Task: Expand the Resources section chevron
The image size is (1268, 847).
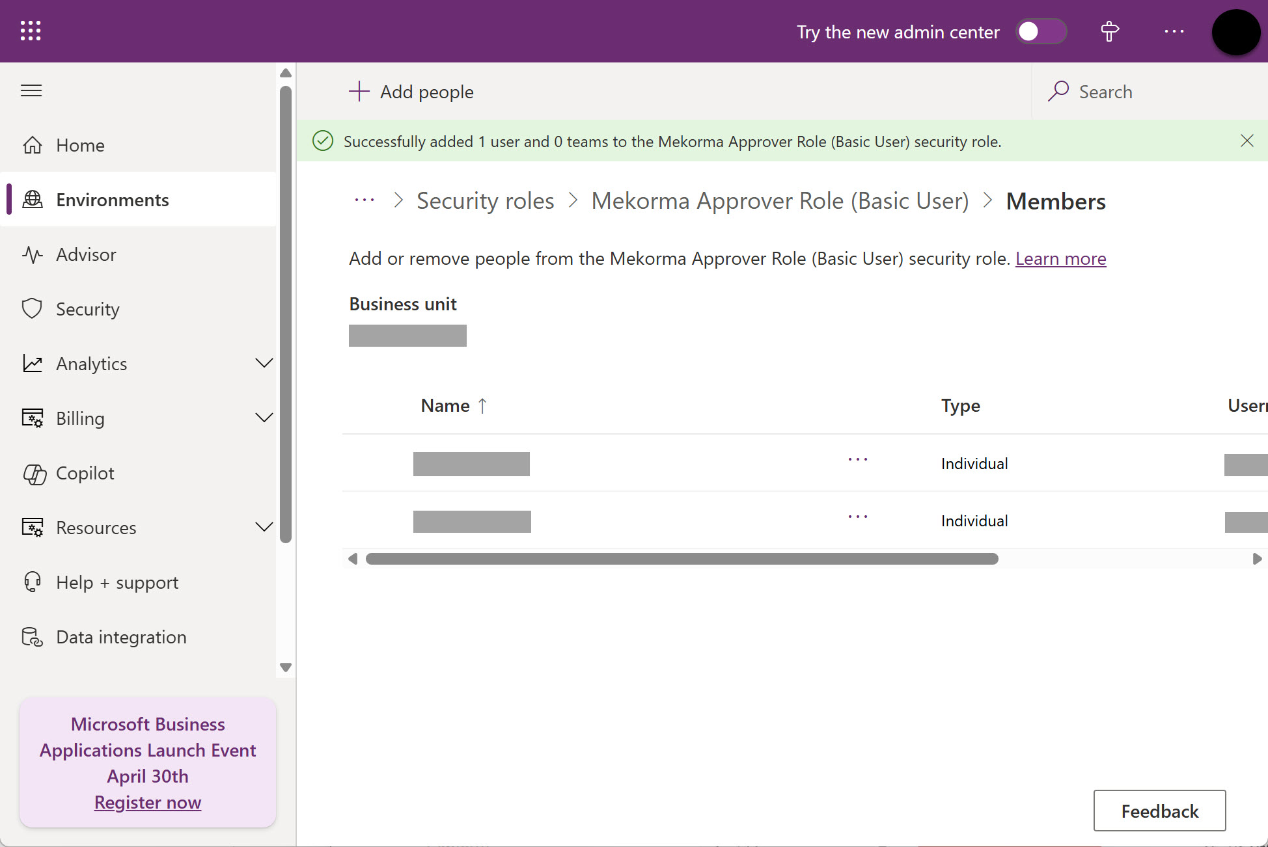Action: [x=264, y=527]
